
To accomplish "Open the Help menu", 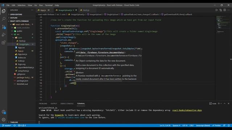I will [57, 5].
